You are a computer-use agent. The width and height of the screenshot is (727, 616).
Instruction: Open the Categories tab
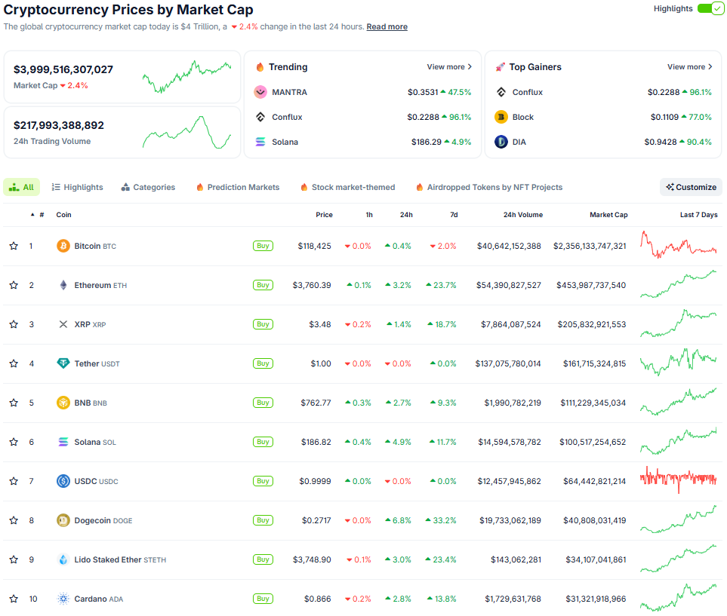click(x=148, y=187)
